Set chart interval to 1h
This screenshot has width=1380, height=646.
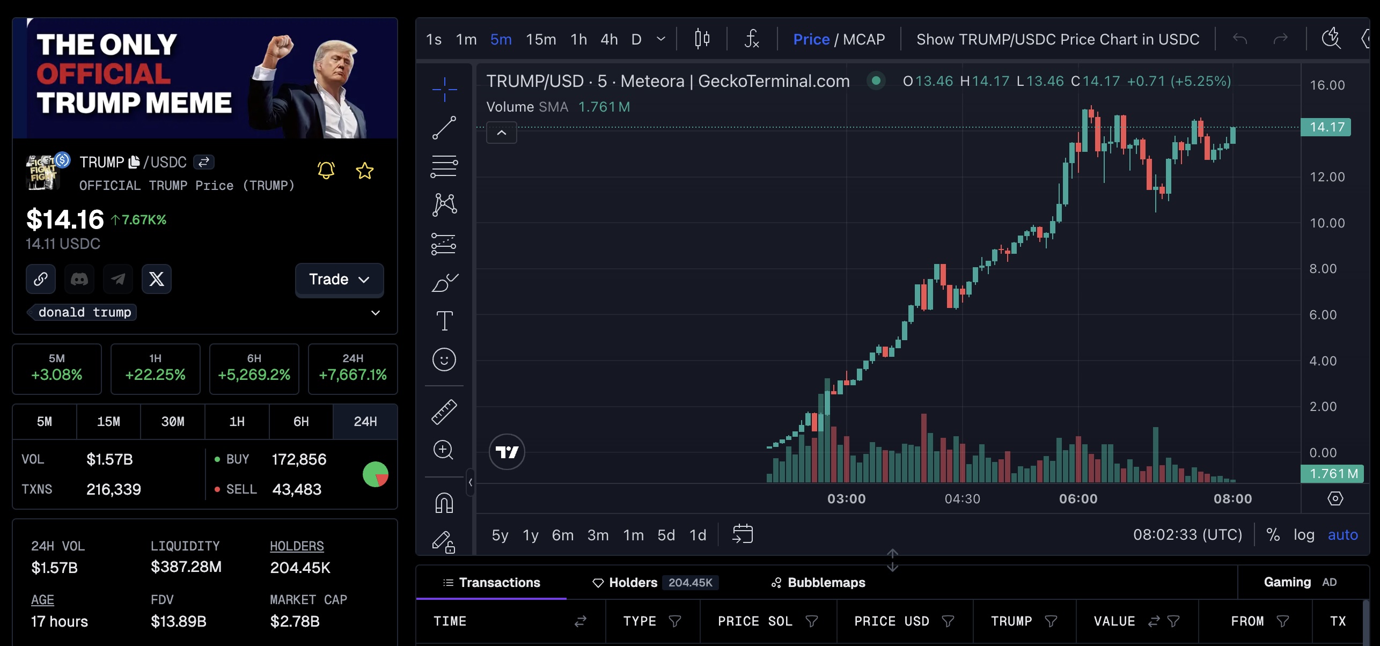tap(578, 39)
